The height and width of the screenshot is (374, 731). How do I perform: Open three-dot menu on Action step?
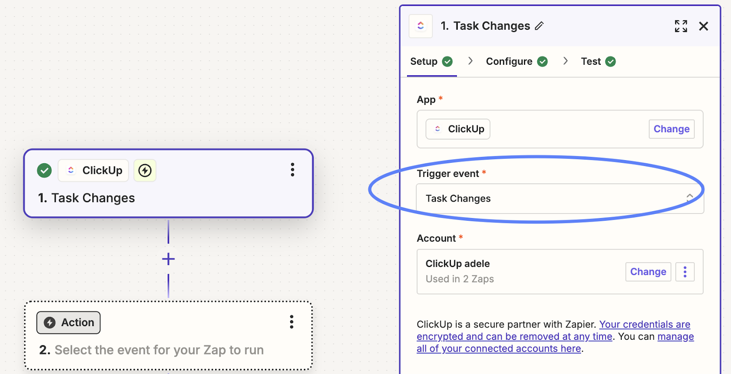tap(291, 322)
